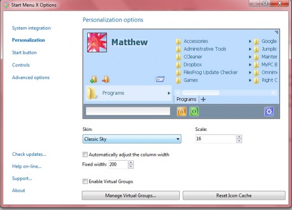The image size is (292, 210).
Task: Click the Fixed width field showing 200
Action: click(x=118, y=164)
